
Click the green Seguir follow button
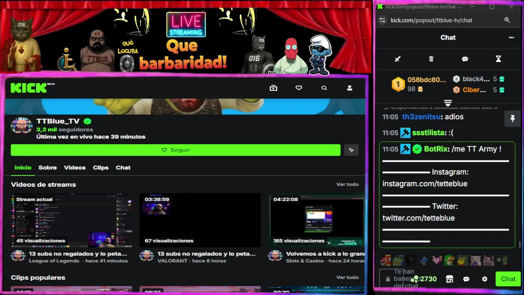(176, 150)
